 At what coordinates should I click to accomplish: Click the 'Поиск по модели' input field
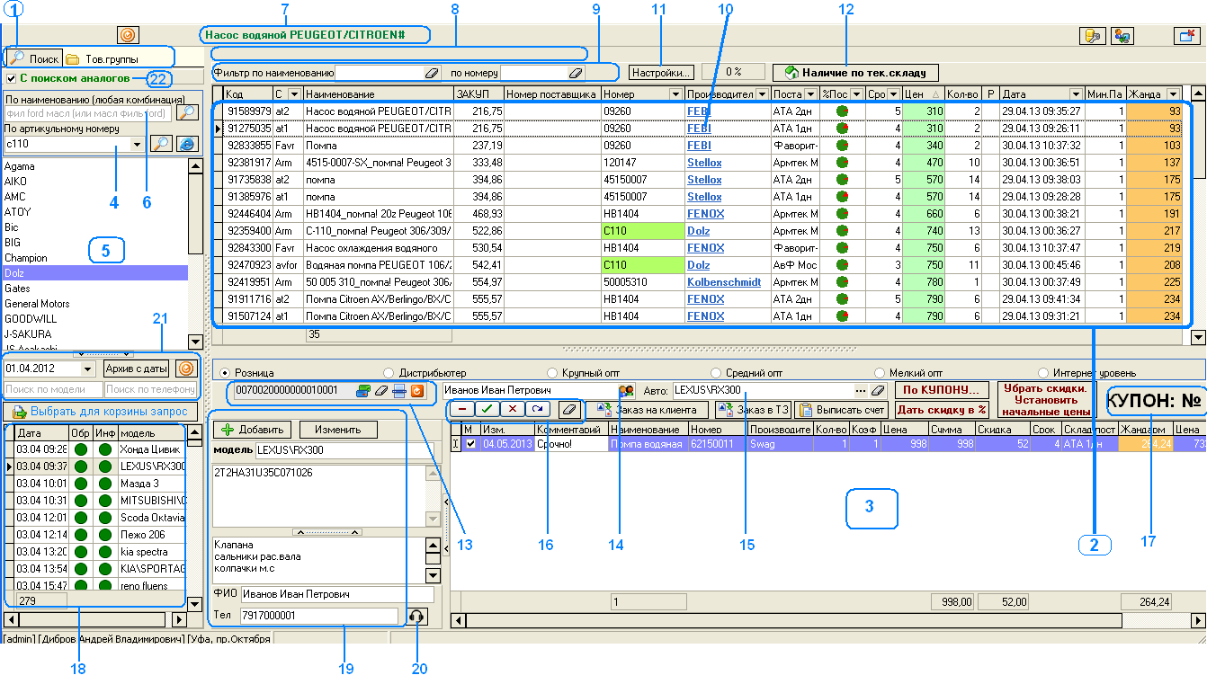[53, 389]
